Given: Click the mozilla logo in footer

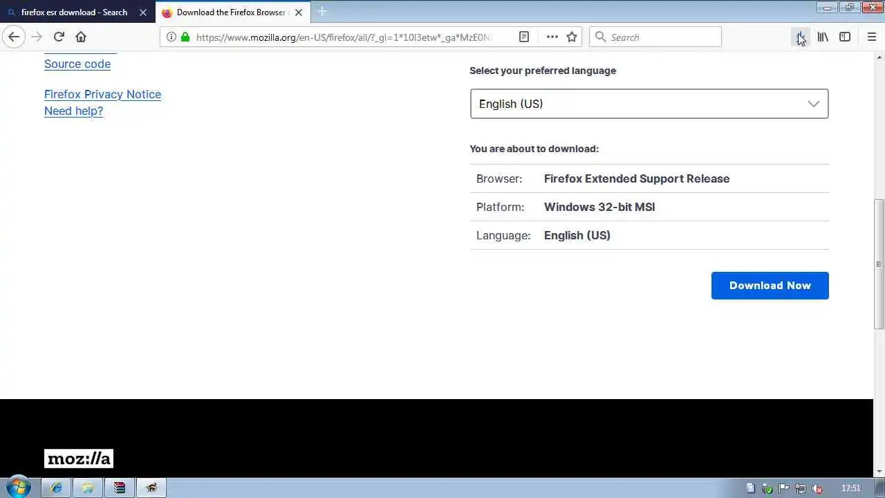Looking at the screenshot, I should tap(79, 459).
